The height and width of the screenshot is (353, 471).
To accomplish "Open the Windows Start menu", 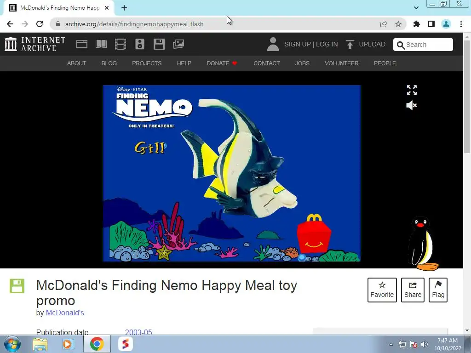I will coord(12,344).
